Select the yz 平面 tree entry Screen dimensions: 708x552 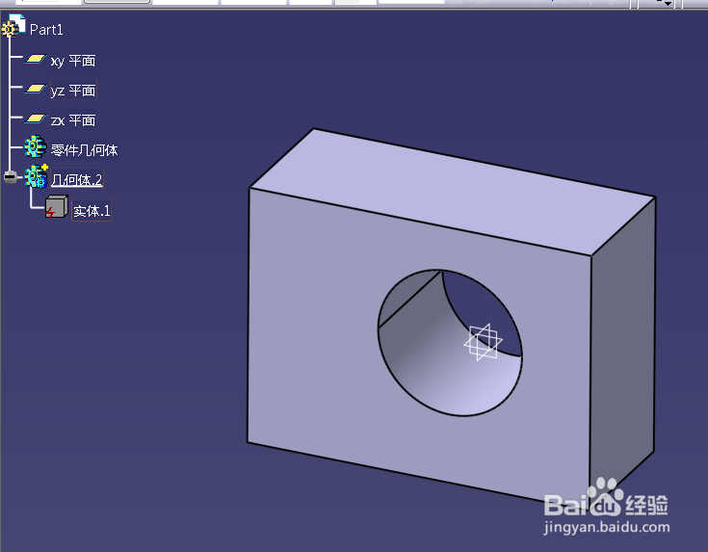[x=72, y=91]
